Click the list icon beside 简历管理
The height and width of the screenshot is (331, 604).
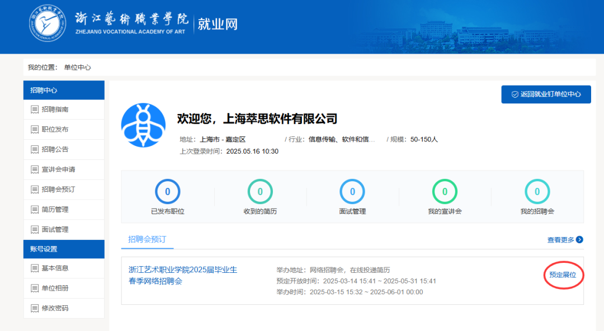[35, 210]
